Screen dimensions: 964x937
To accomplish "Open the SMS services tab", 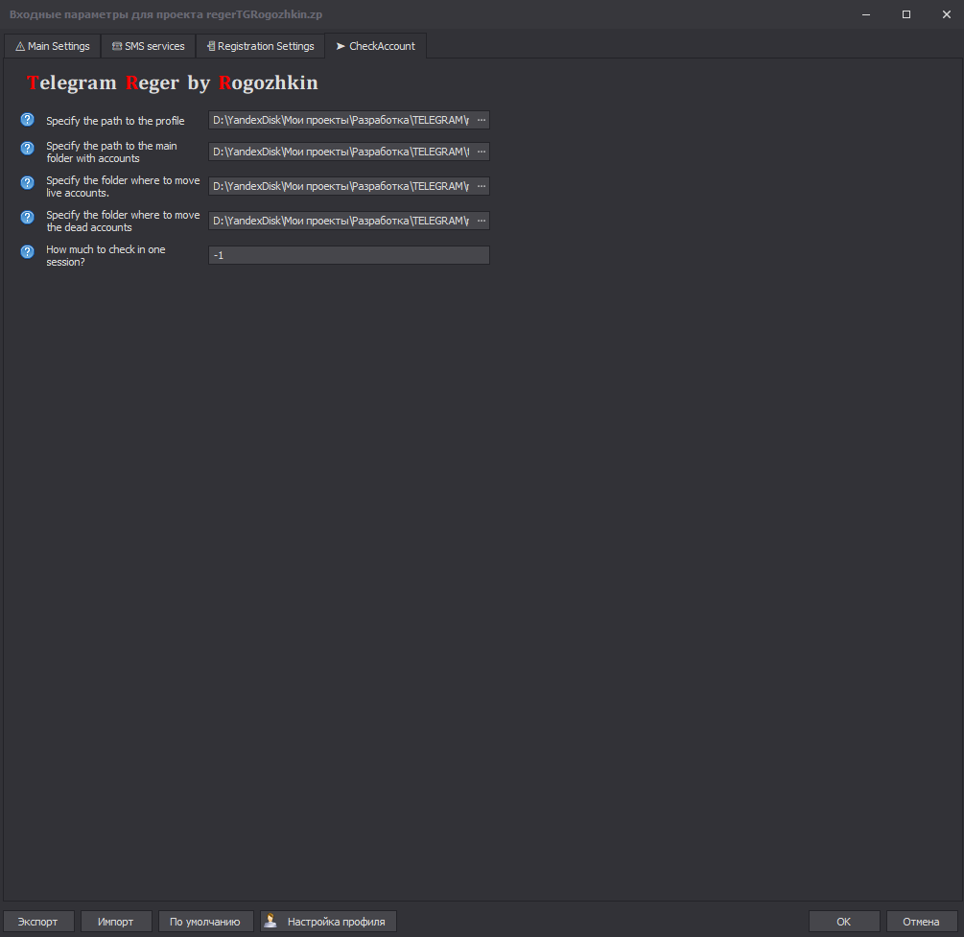I will coord(148,46).
